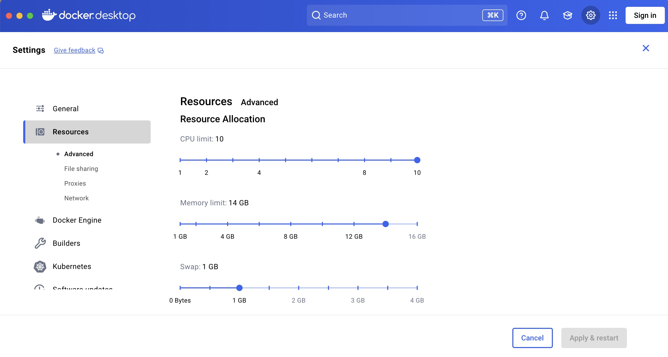668x357 pixels.
Task: Click the Builders wrench icon
Action: tap(40, 243)
